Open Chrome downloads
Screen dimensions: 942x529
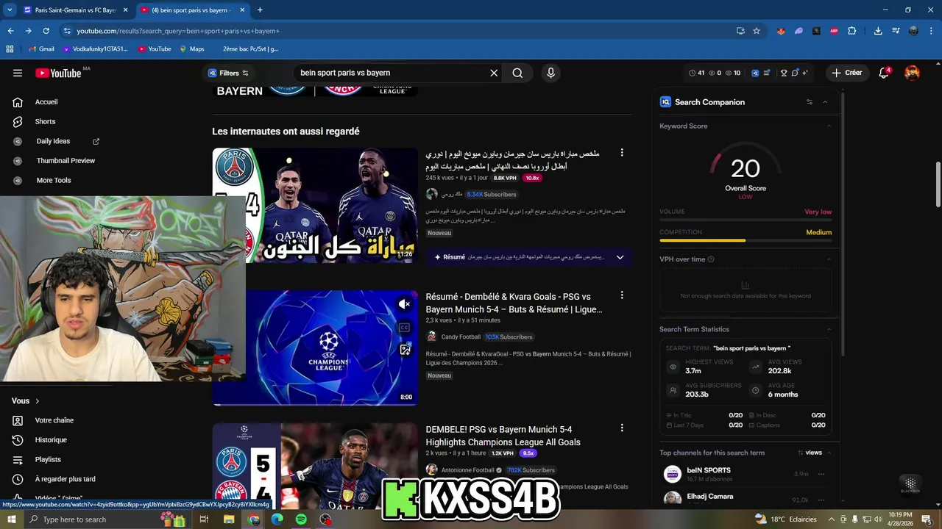[878, 31]
